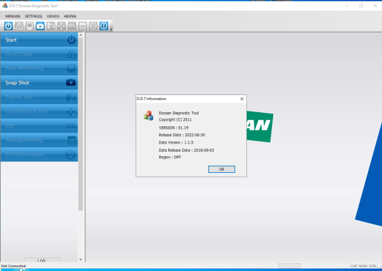Image resolution: width=382 pixels, height=271 pixels.
Task: Click the LOG button at sidebar bottom
Action: click(x=41, y=260)
